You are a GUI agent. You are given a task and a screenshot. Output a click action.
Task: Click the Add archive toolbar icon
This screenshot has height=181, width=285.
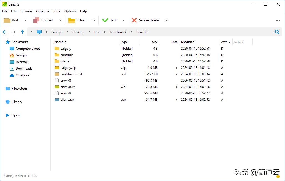(x=7, y=20)
